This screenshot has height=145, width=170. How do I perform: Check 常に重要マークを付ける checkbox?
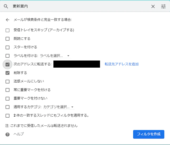pyautogui.click(x=7, y=90)
